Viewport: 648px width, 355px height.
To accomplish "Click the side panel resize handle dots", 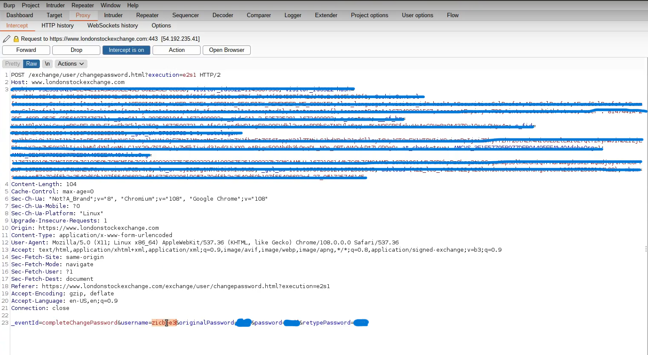I will 646,249.
